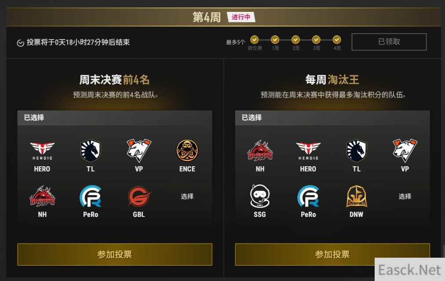Click 参加投票 button under top-4 panel
This screenshot has width=445, height=281.
click(115, 254)
